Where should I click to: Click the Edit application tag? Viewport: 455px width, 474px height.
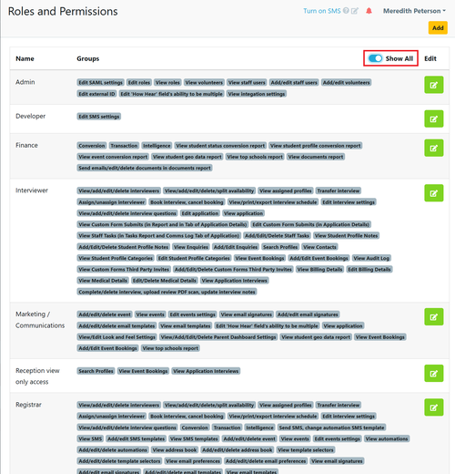(200, 213)
